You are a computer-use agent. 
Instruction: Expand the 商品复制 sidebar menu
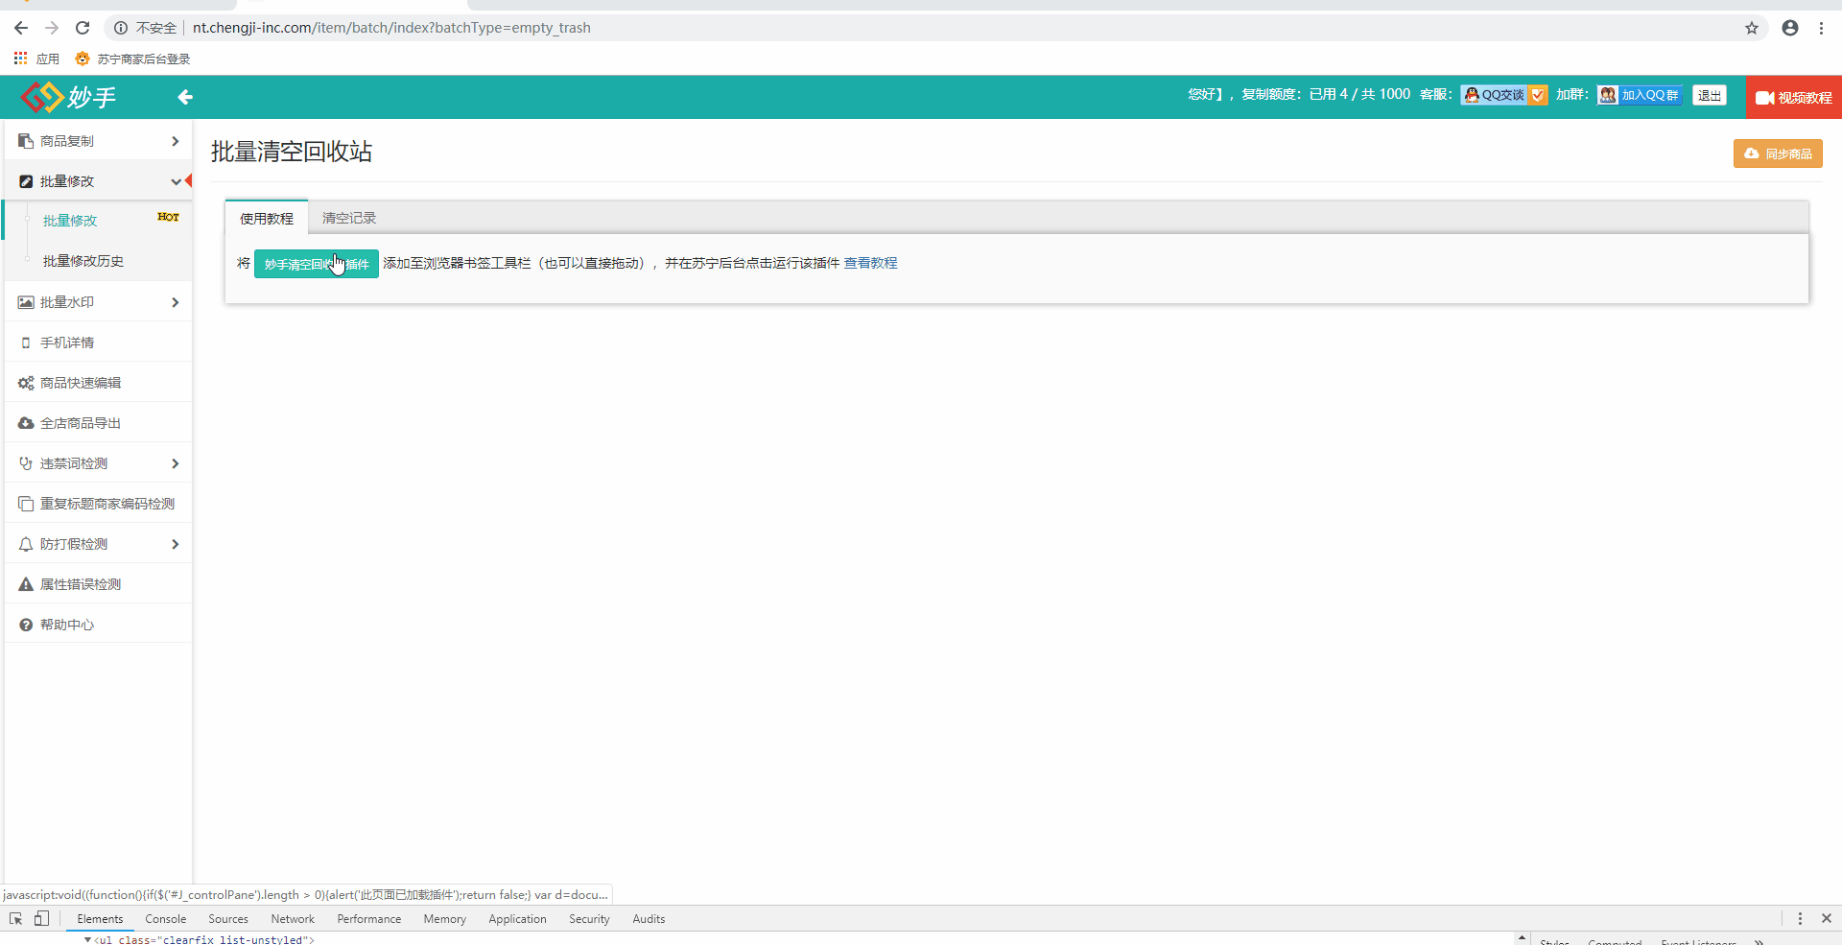point(98,141)
